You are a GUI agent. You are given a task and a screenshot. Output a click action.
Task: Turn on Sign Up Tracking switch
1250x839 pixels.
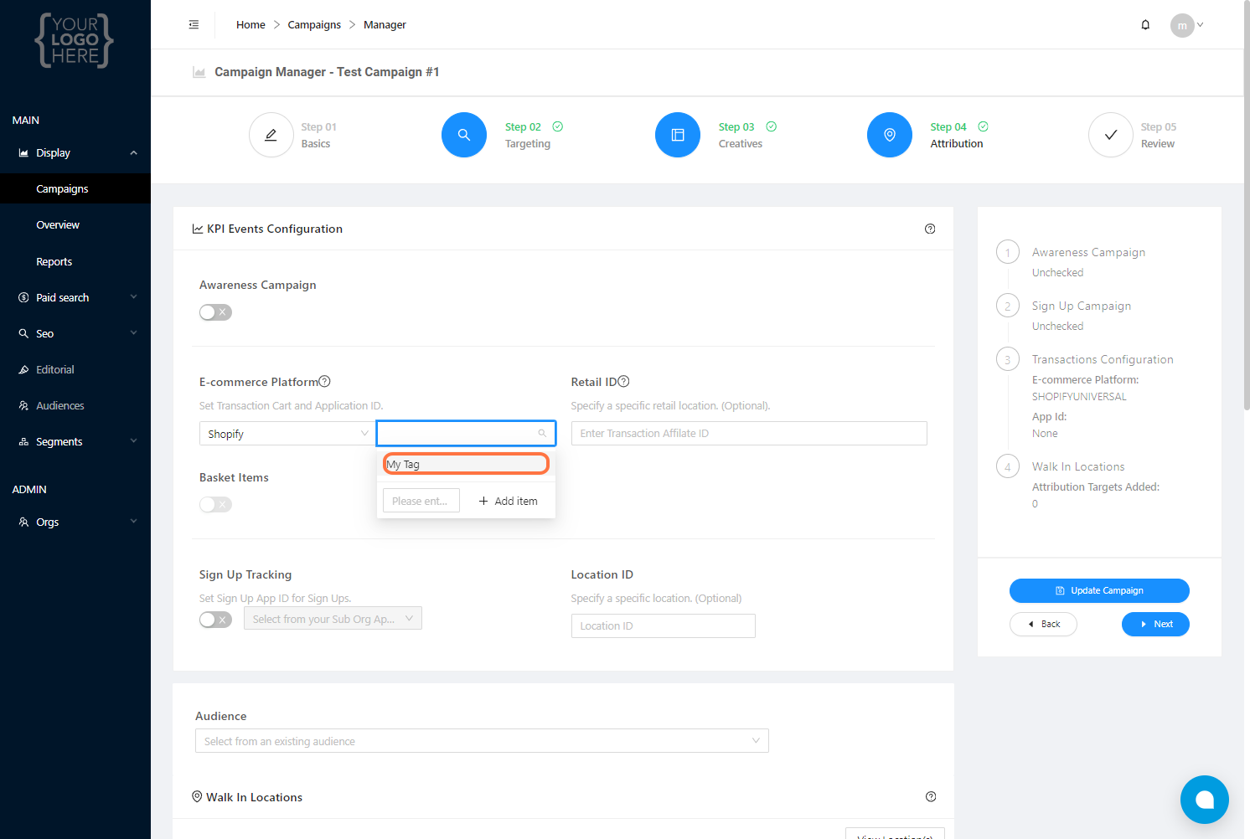(x=215, y=620)
